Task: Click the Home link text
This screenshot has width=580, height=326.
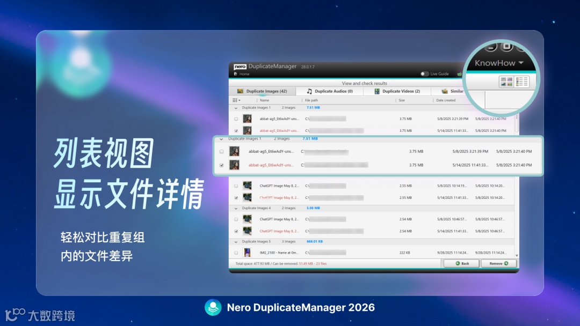Action: click(x=244, y=74)
